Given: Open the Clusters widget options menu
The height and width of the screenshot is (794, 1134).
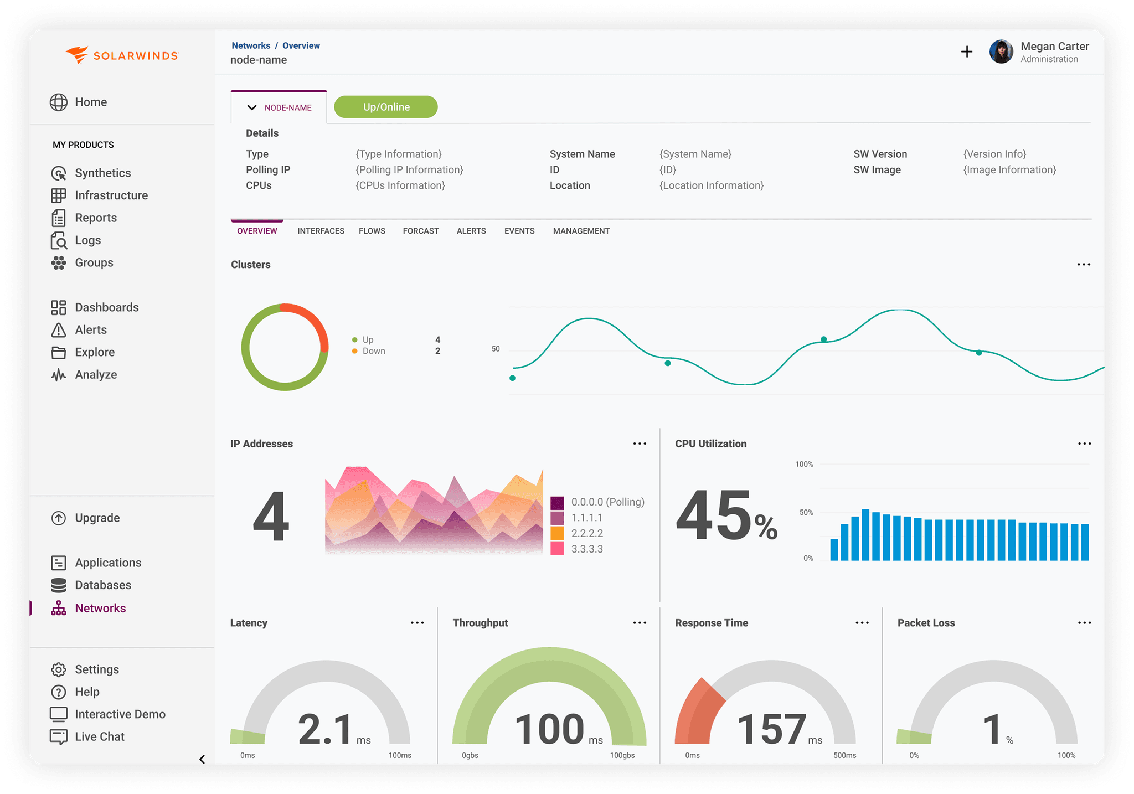Looking at the screenshot, I should [x=1083, y=264].
